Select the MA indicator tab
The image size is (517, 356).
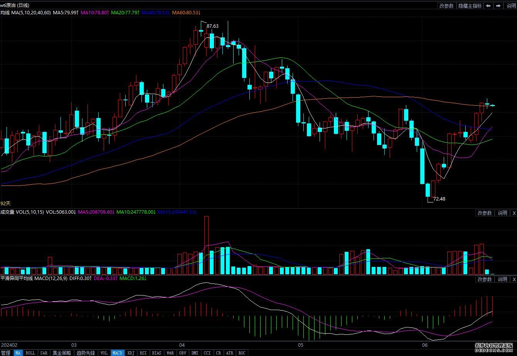click(x=18, y=353)
